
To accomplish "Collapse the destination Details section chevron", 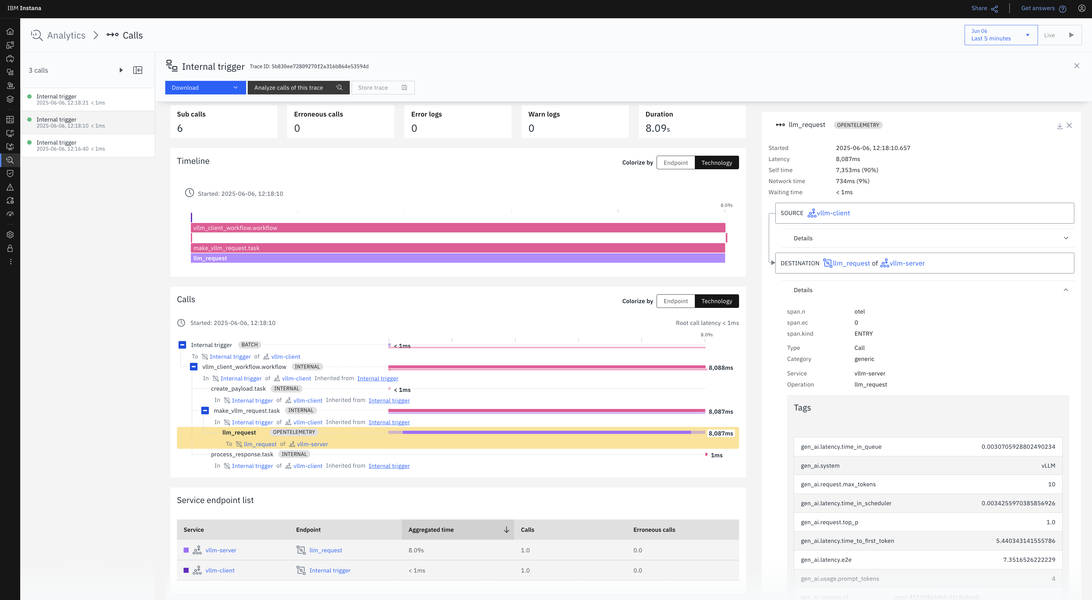I will [x=1066, y=290].
